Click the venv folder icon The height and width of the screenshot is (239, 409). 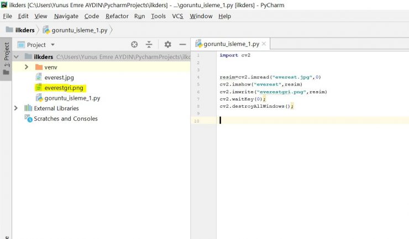click(x=39, y=67)
